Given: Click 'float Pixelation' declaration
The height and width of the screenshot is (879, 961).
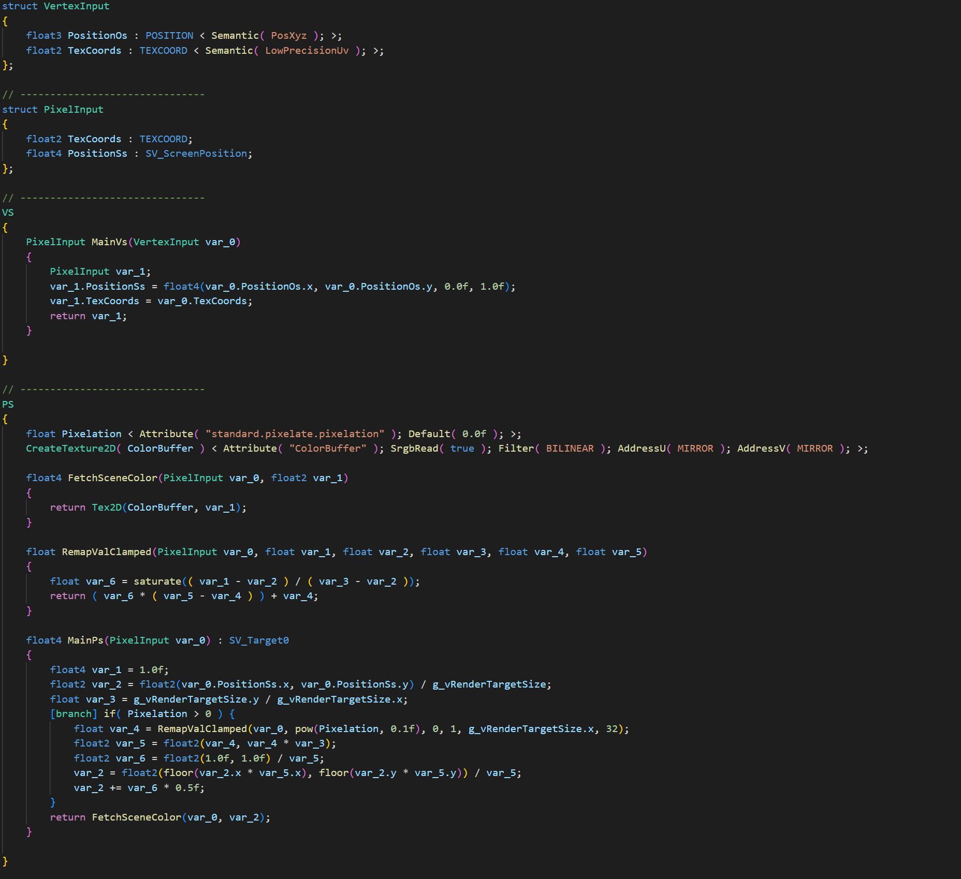Looking at the screenshot, I should tap(74, 434).
